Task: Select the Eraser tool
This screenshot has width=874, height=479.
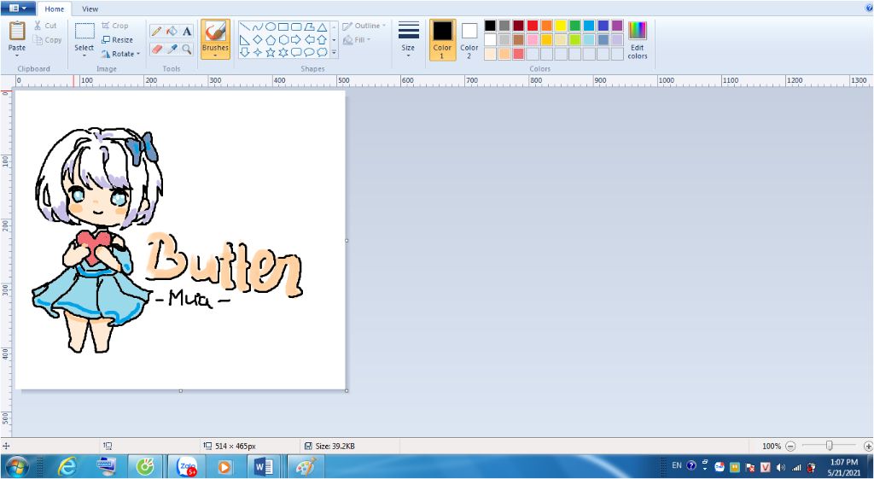Action: click(157, 50)
